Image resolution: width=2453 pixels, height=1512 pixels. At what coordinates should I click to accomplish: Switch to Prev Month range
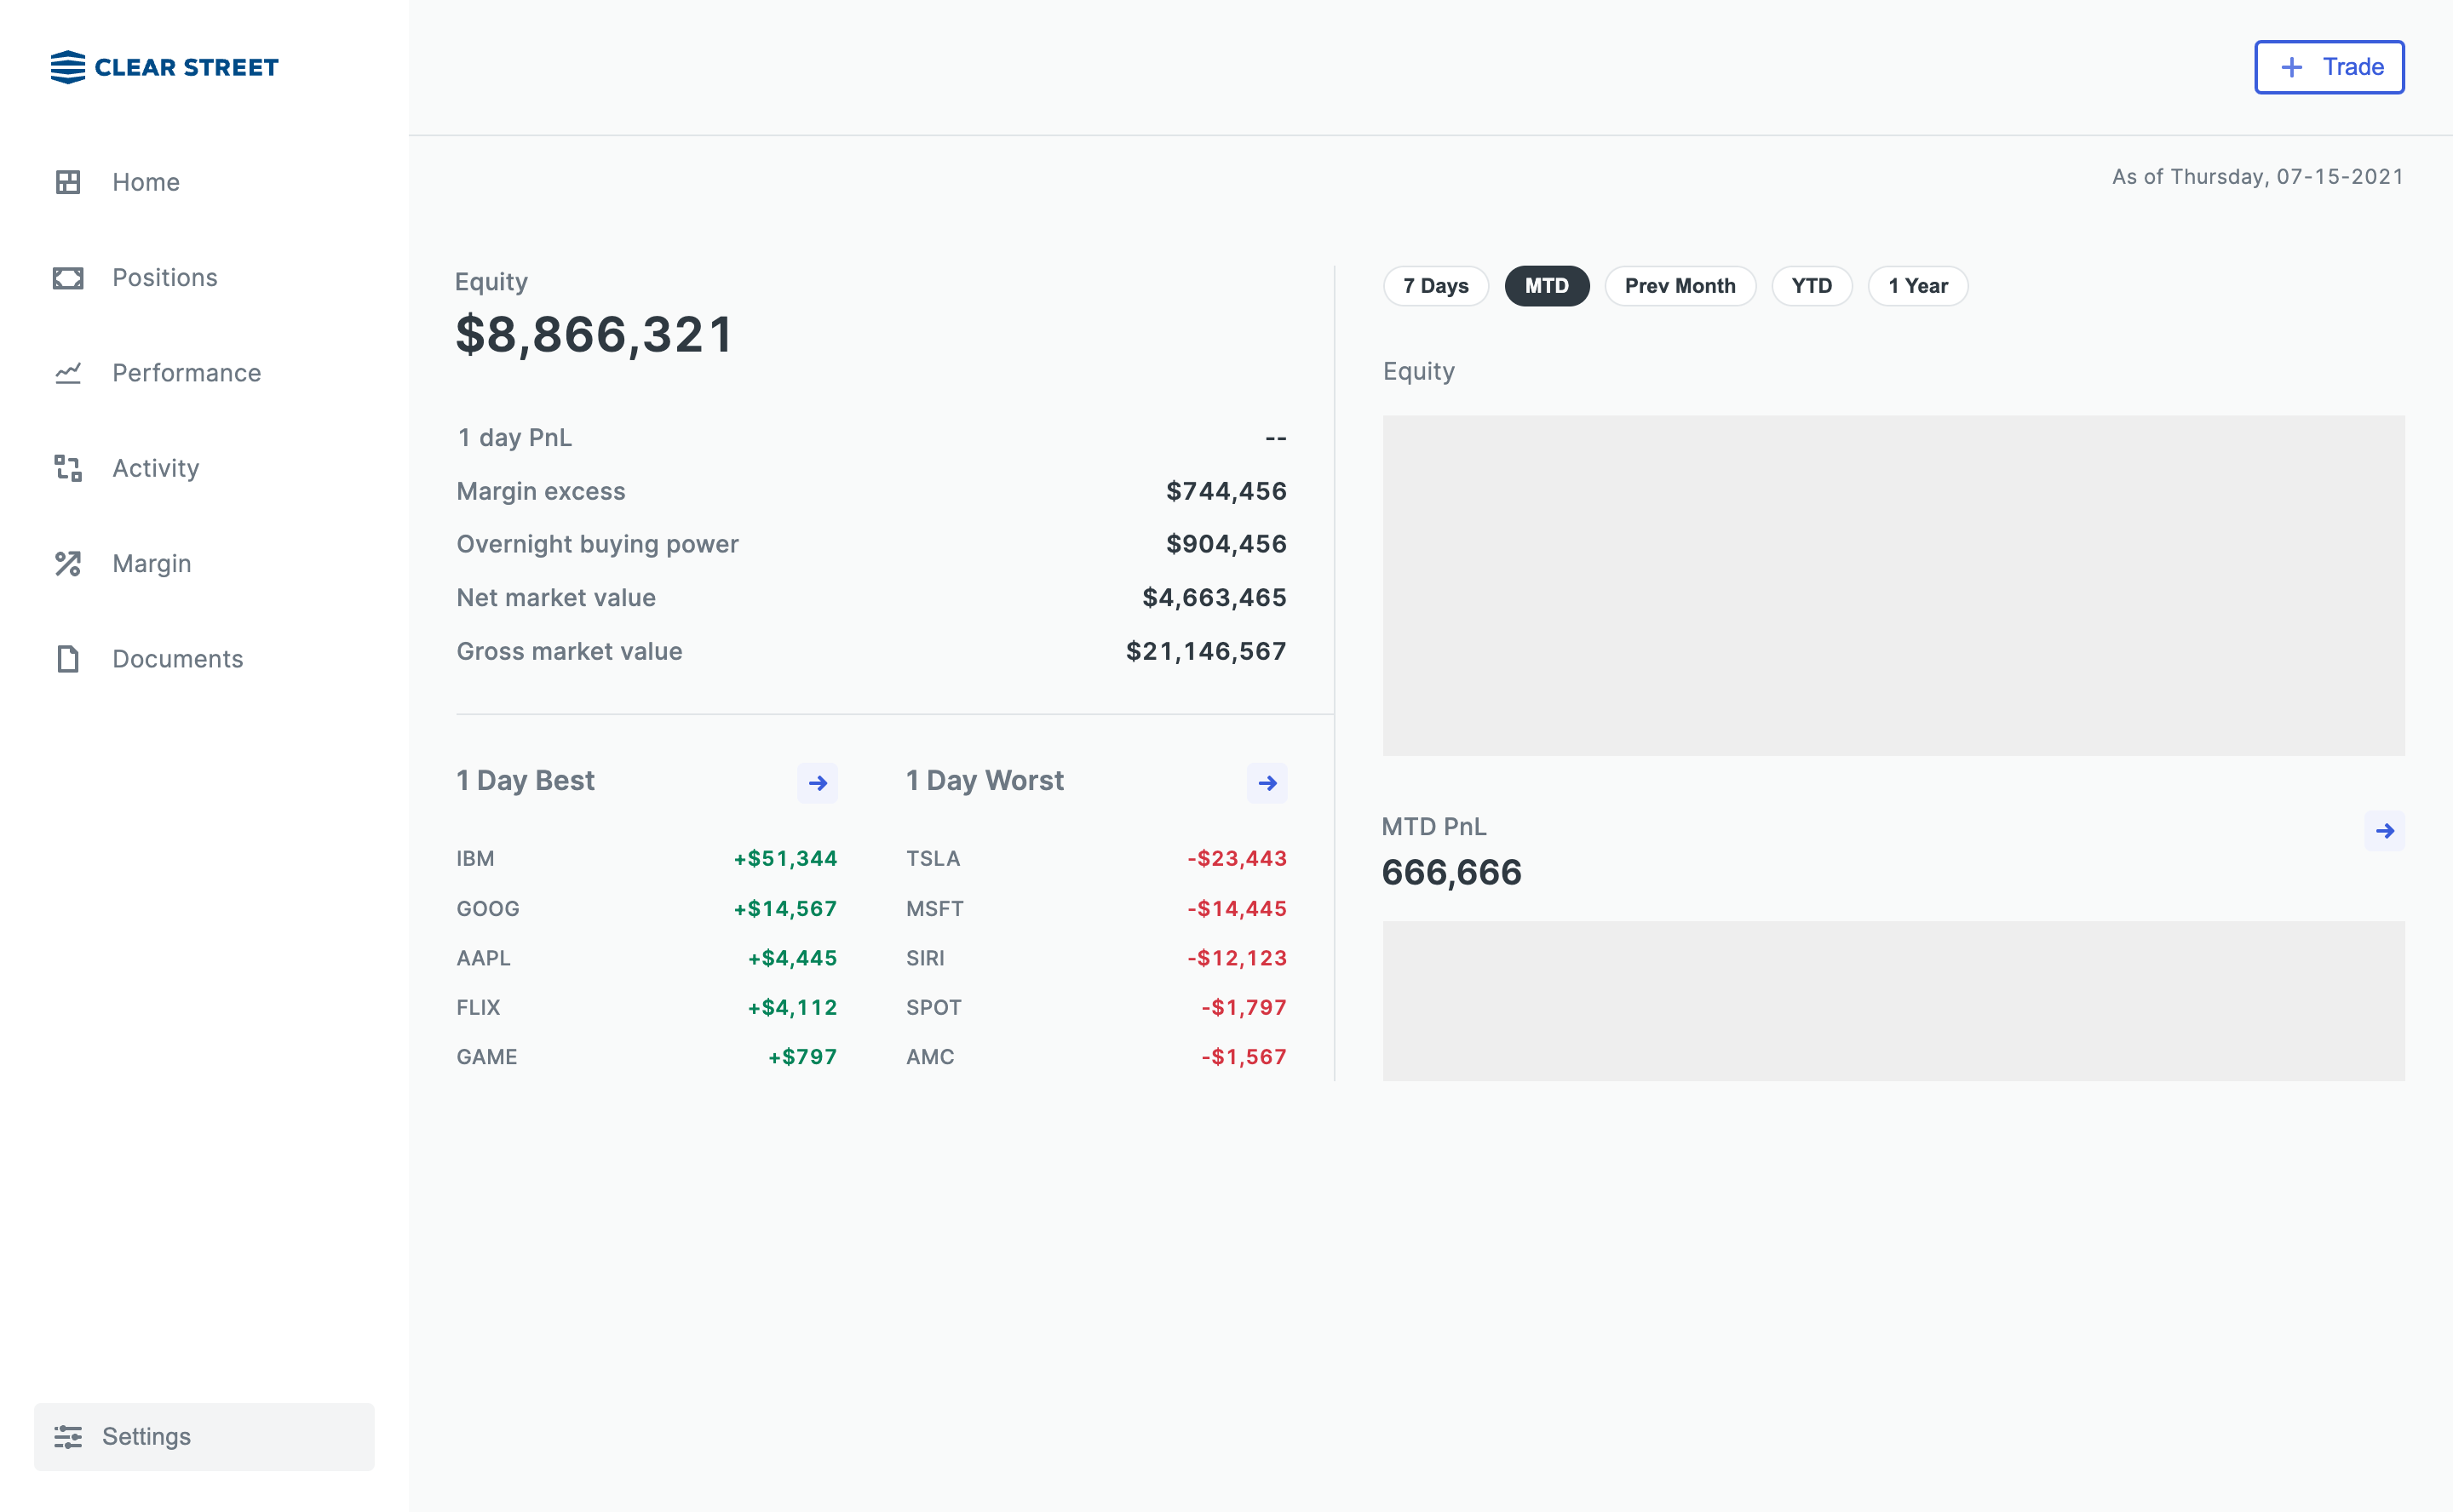click(1680, 286)
